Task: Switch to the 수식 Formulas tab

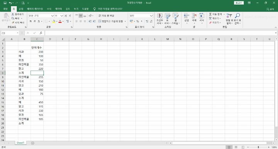Action: point(49,9)
